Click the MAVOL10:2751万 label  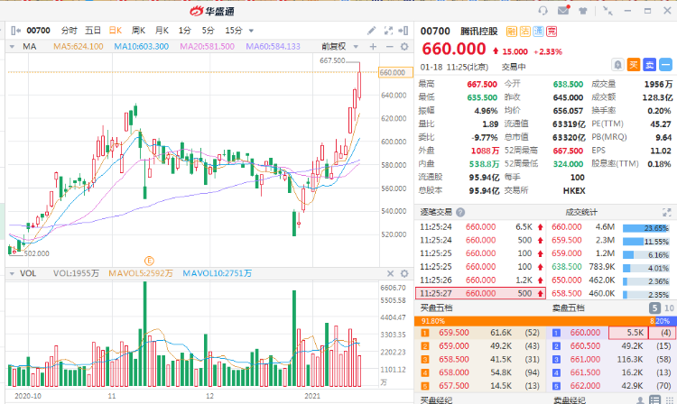click(217, 273)
